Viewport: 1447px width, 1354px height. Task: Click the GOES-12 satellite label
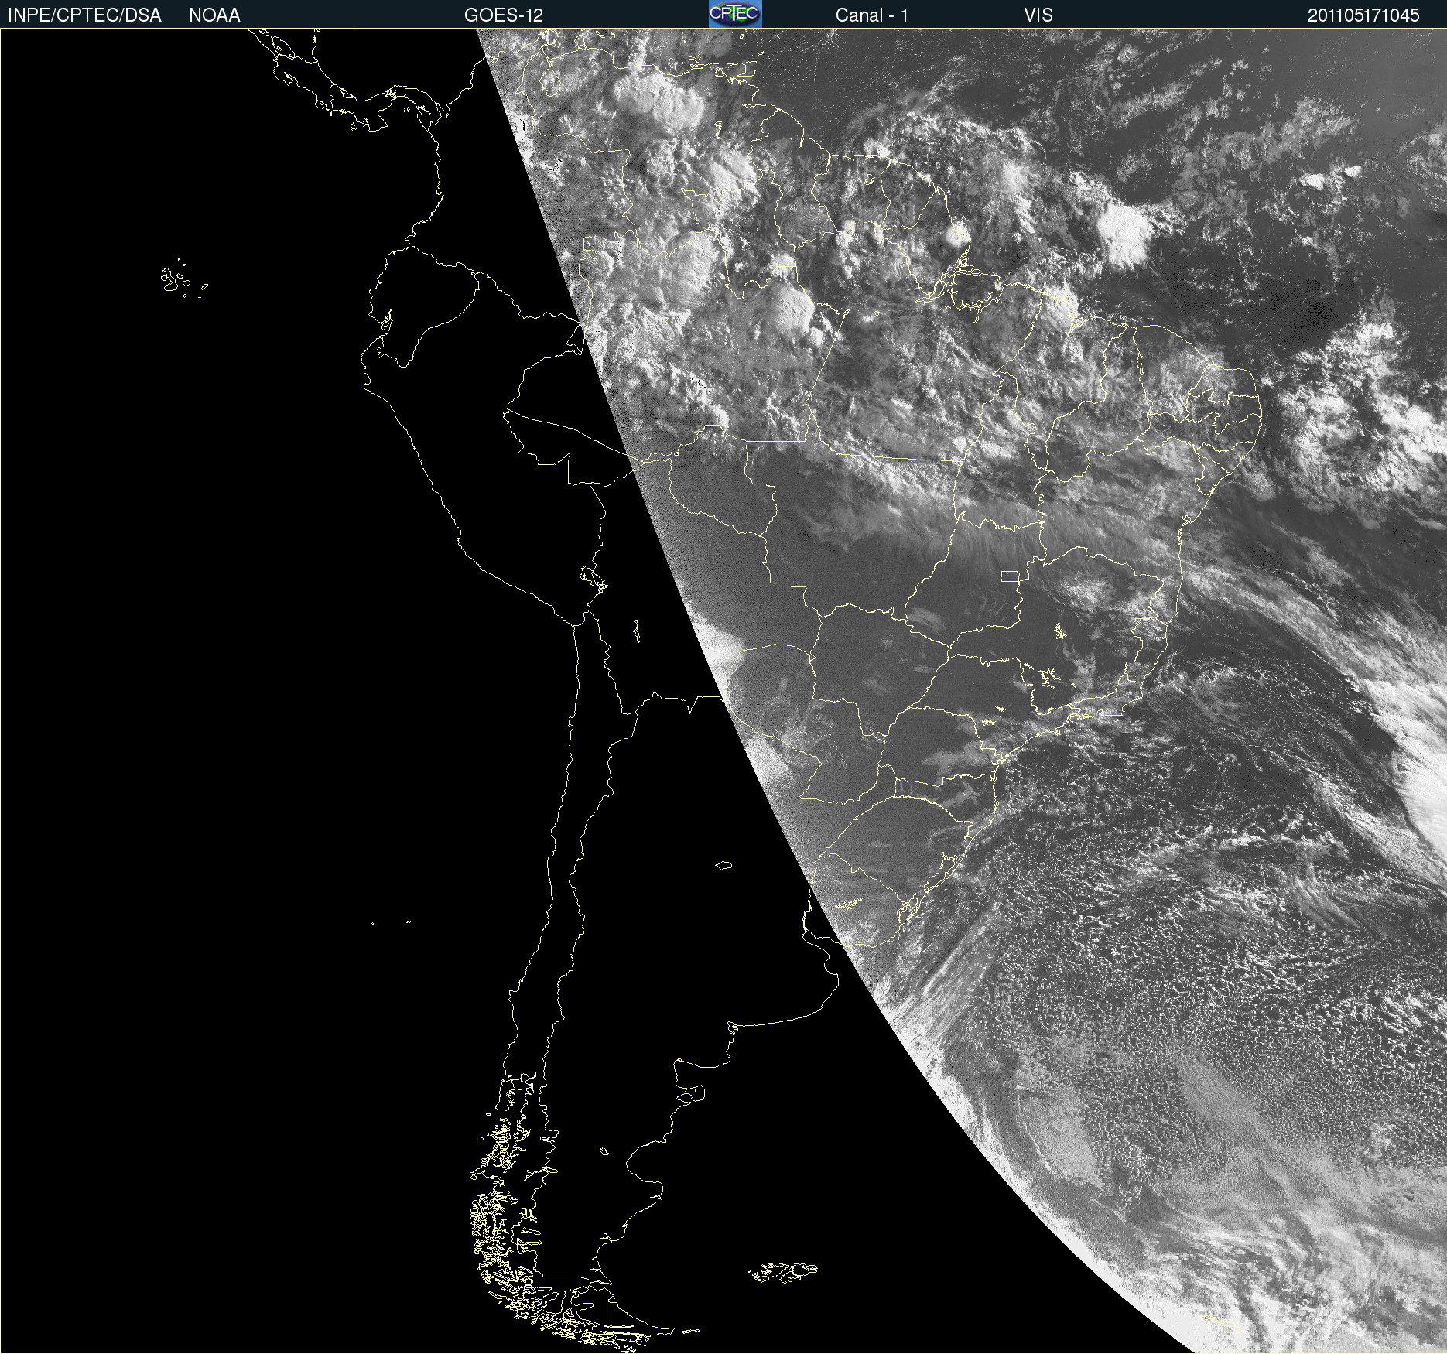click(x=504, y=15)
